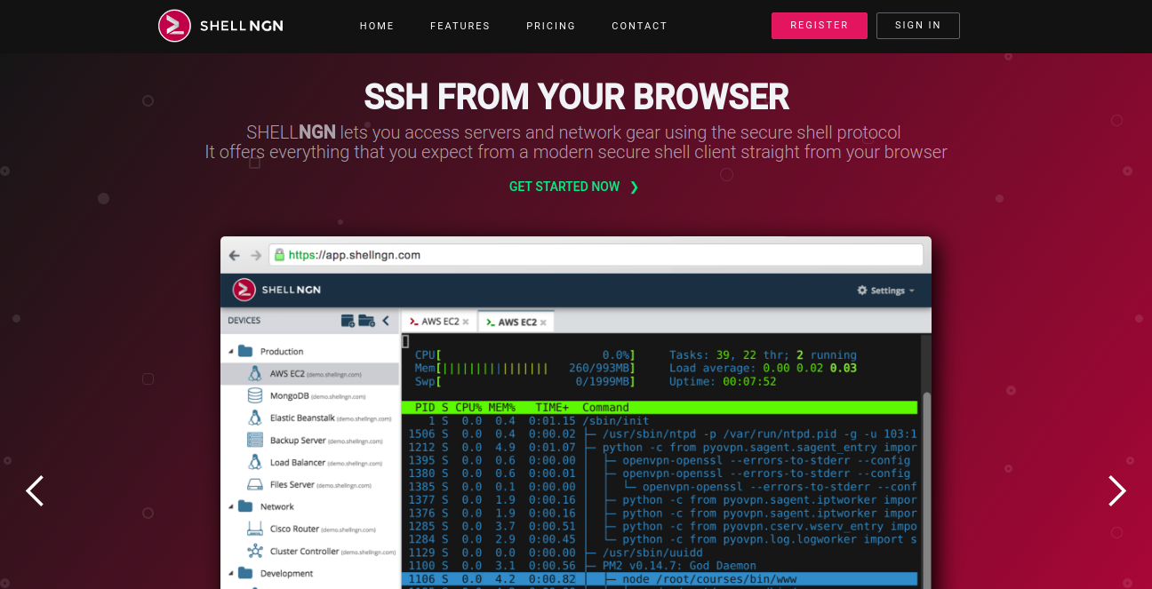The width and height of the screenshot is (1152, 589).
Task: Click the MongoDB database icon
Action: pyautogui.click(x=255, y=395)
